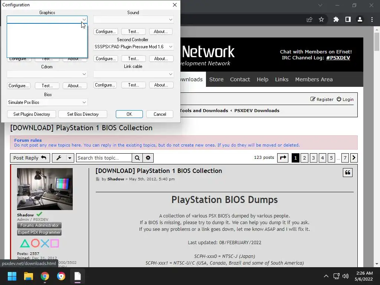Open the Contact menu item
This screenshot has height=285, width=380.
click(x=240, y=79)
